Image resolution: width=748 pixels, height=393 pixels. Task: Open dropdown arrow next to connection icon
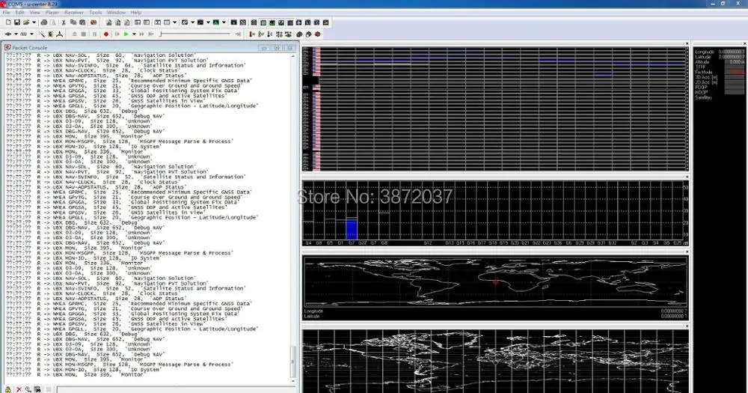coord(16,34)
